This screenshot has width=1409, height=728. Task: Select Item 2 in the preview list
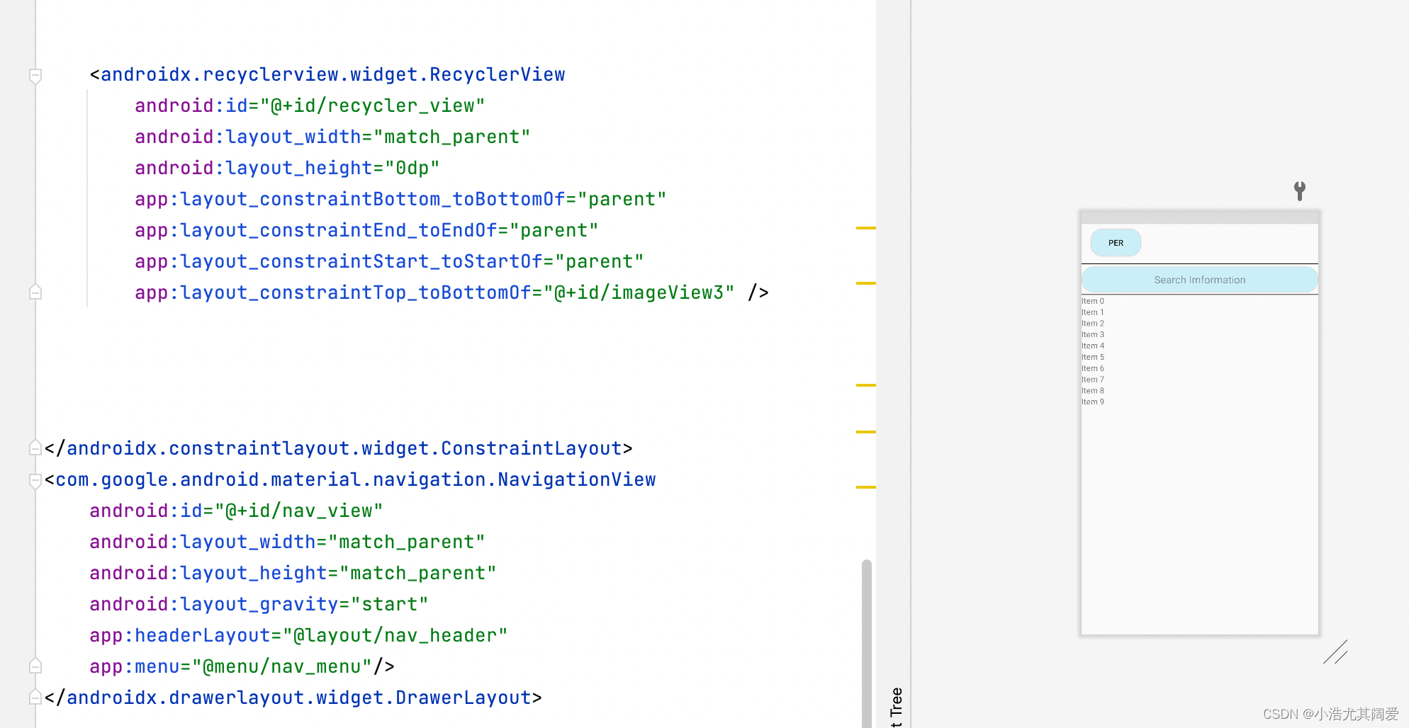point(1093,324)
